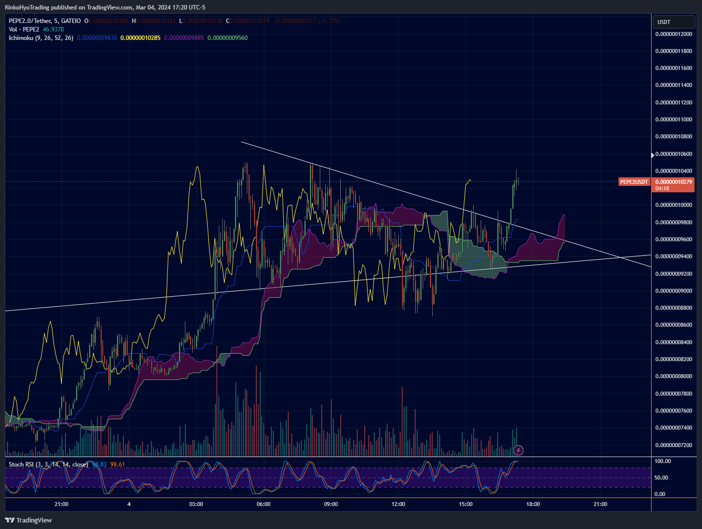
Task: Click Stoch RSI axis label 0.00
Action: [x=660, y=494]
